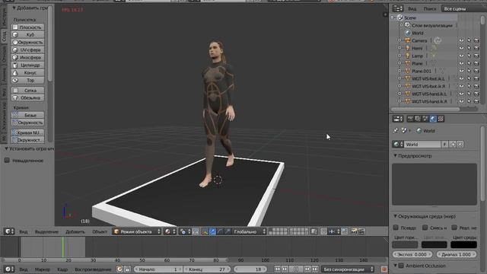This screenshot has height=274, width=487.
Task: Click the Camera object icon in outliner
Action: coord(408,40)
